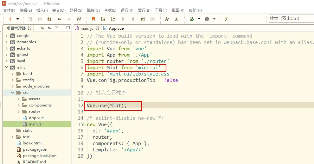
Task: Collapse code fold at line 15
Action: coord(85,124)
